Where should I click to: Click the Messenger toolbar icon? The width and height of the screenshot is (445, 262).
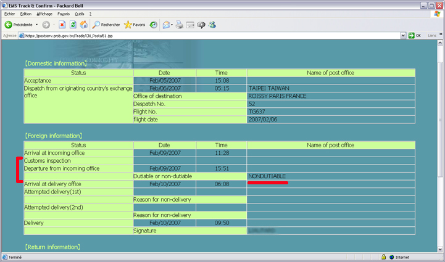coord(212,25)
